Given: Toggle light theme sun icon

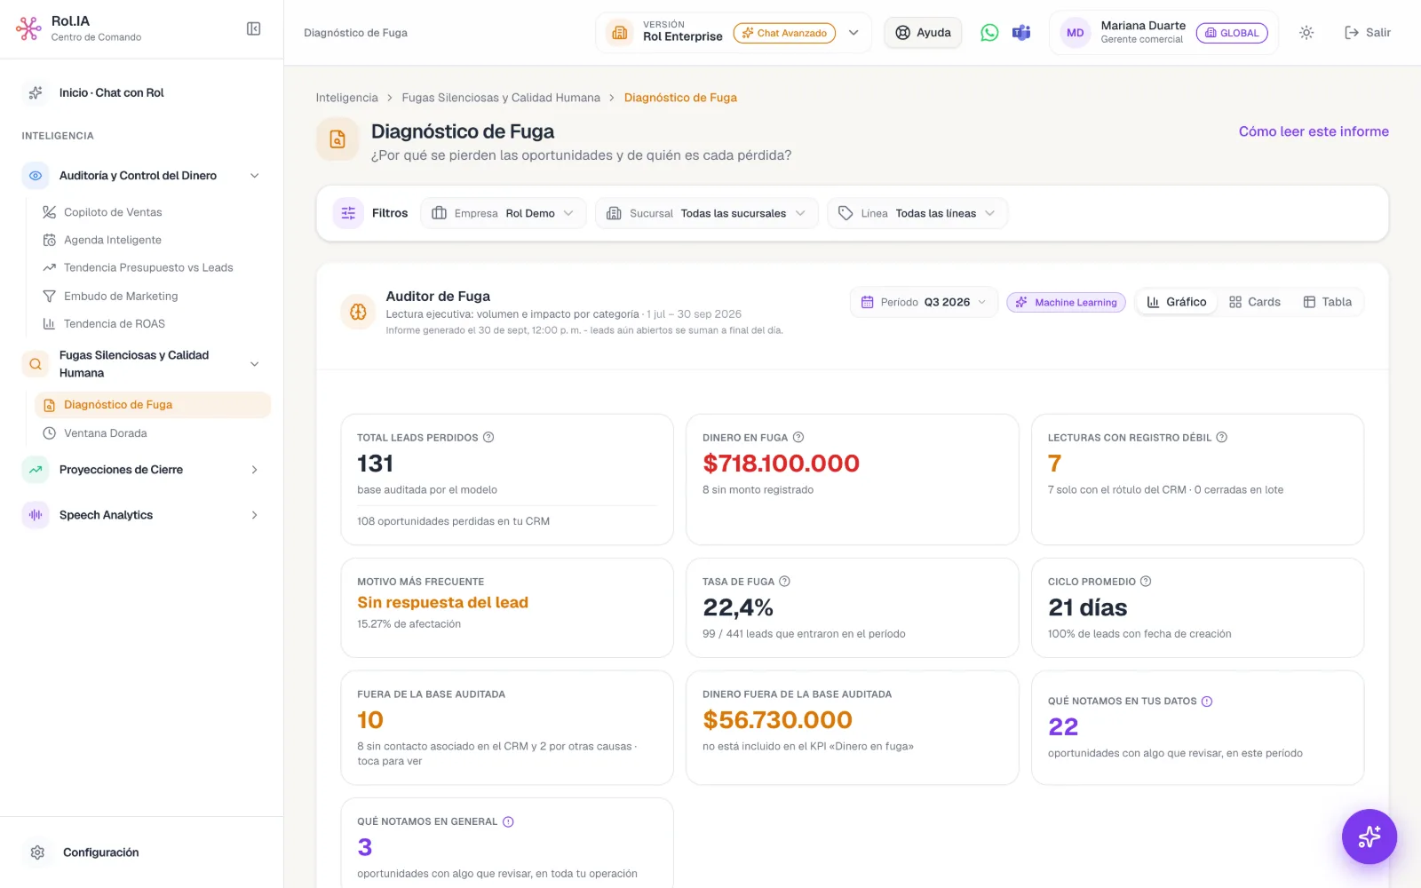Looking at the screenshot, I should click(x=1306, y=33).
